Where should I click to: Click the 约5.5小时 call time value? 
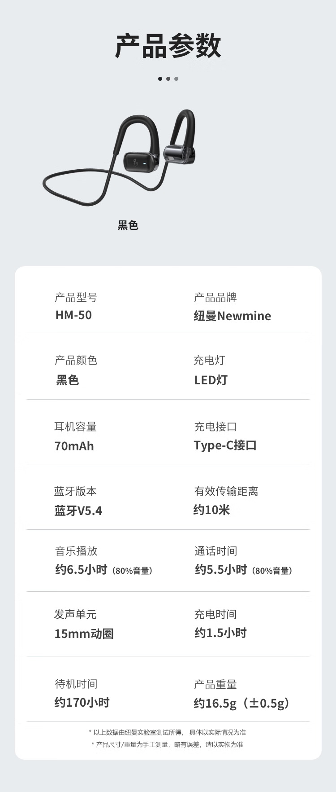[221, 570]
